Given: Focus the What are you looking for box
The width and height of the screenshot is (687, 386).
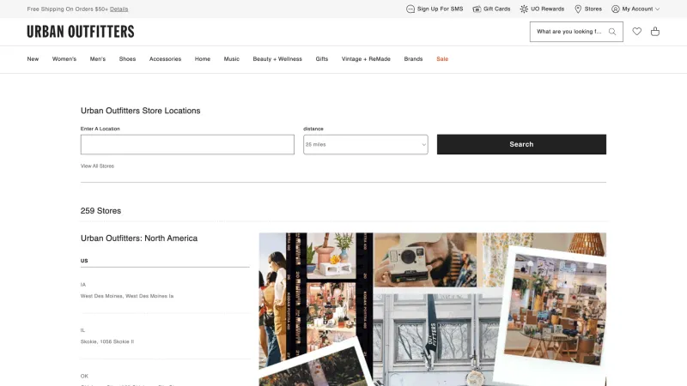Looking at the screenshot, I should (x=569, y=32).
